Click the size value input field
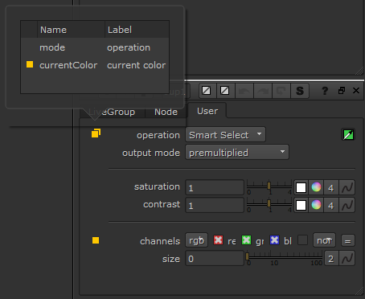This screenshot has height=299, width=365. coord(215,258)
